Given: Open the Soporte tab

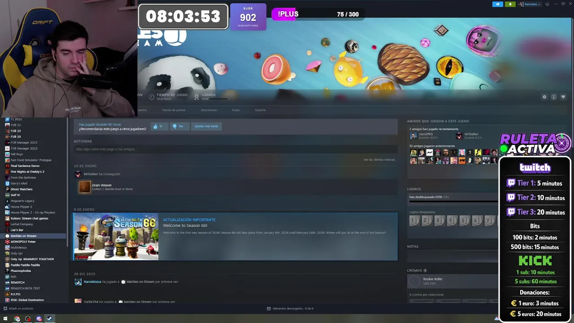Looking at the screenshot, I should tap(260, 110).
